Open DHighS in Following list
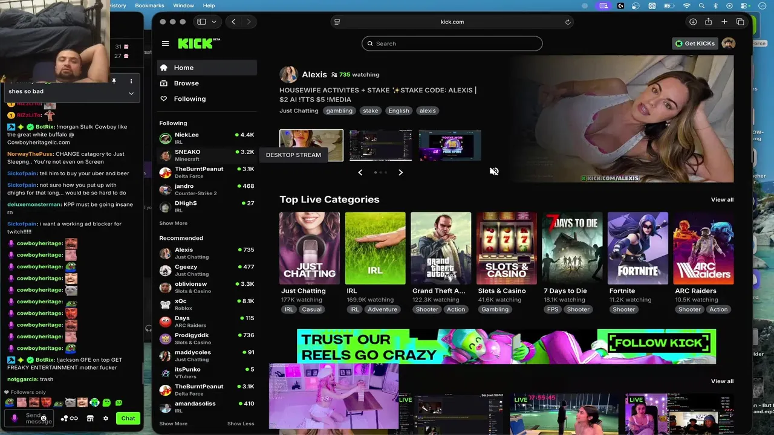This screenshot has height=435, width=774. 207,207
